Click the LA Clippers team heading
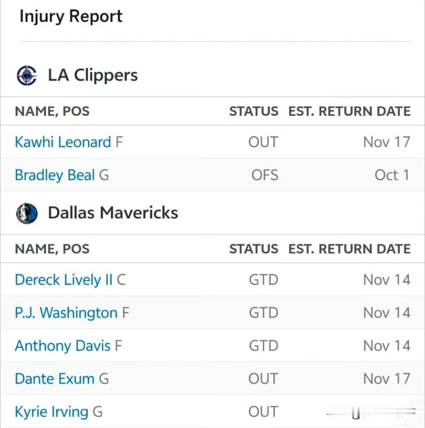 click(x=93, y=75)
